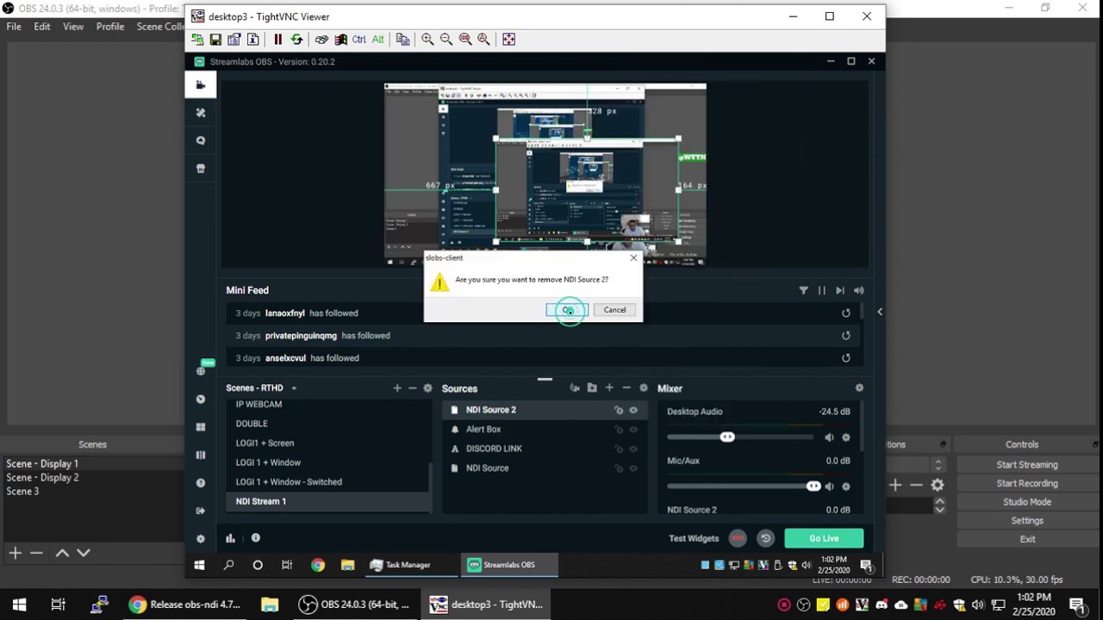Skip the current Mini Feed alert
This screenshot has height=620, width=1103.
(840, 291)
